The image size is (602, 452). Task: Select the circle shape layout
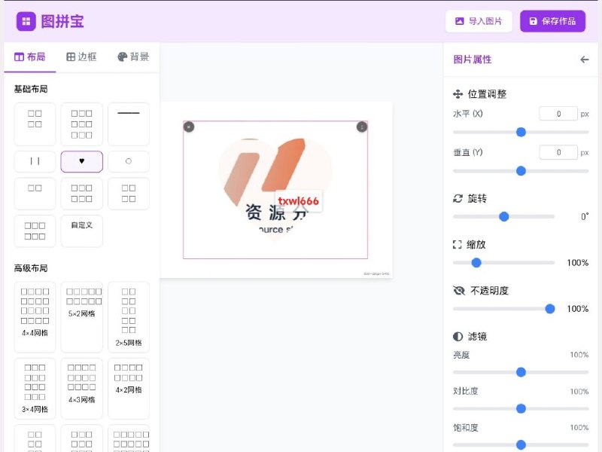click(129, 161)
